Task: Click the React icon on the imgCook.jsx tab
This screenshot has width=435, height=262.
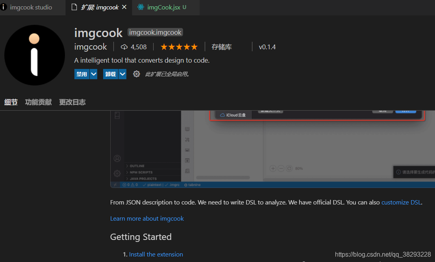Action: [x=141, y=7]
